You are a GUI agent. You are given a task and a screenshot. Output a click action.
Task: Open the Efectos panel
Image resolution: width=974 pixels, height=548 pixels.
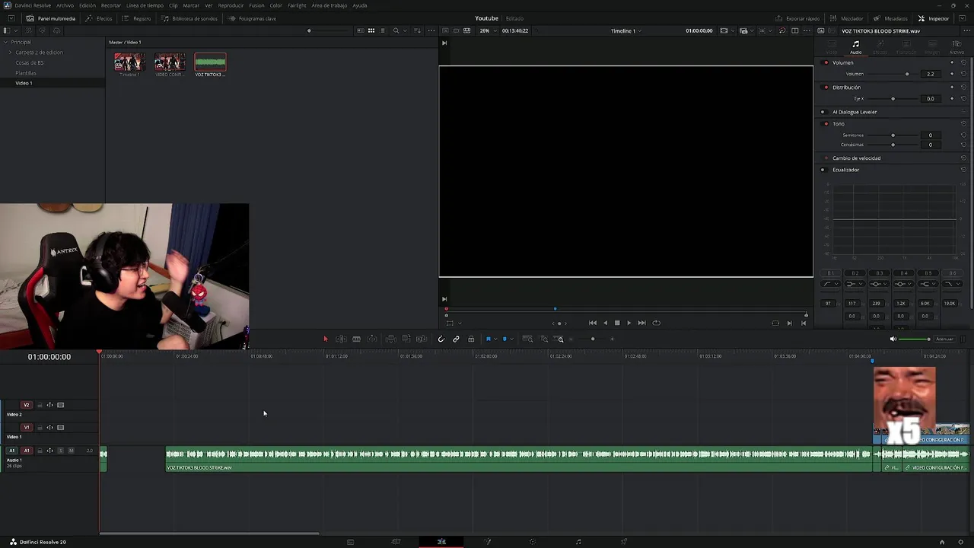[x=99, y=18]
